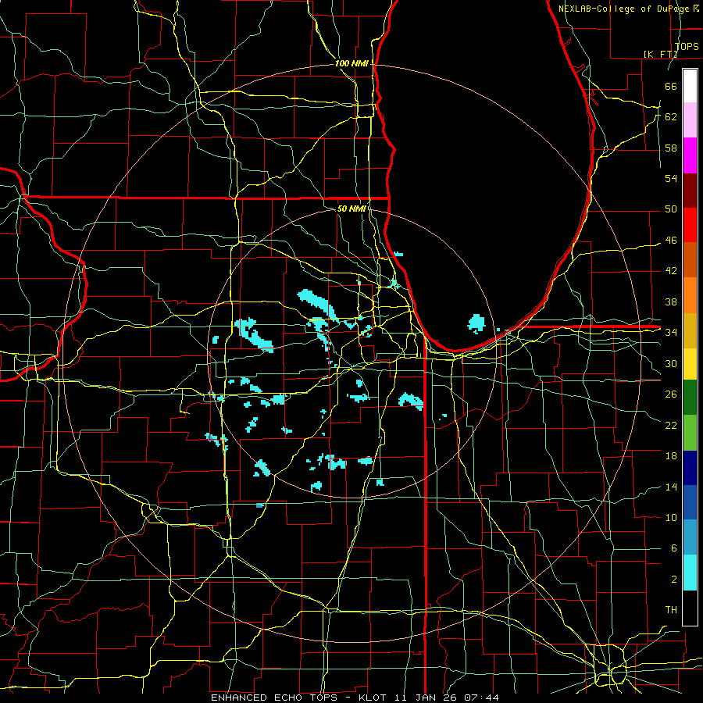703x703 pixels.
Task: Click the TOPS legend title
Action: pyautogui.click(x=687, y=47)
